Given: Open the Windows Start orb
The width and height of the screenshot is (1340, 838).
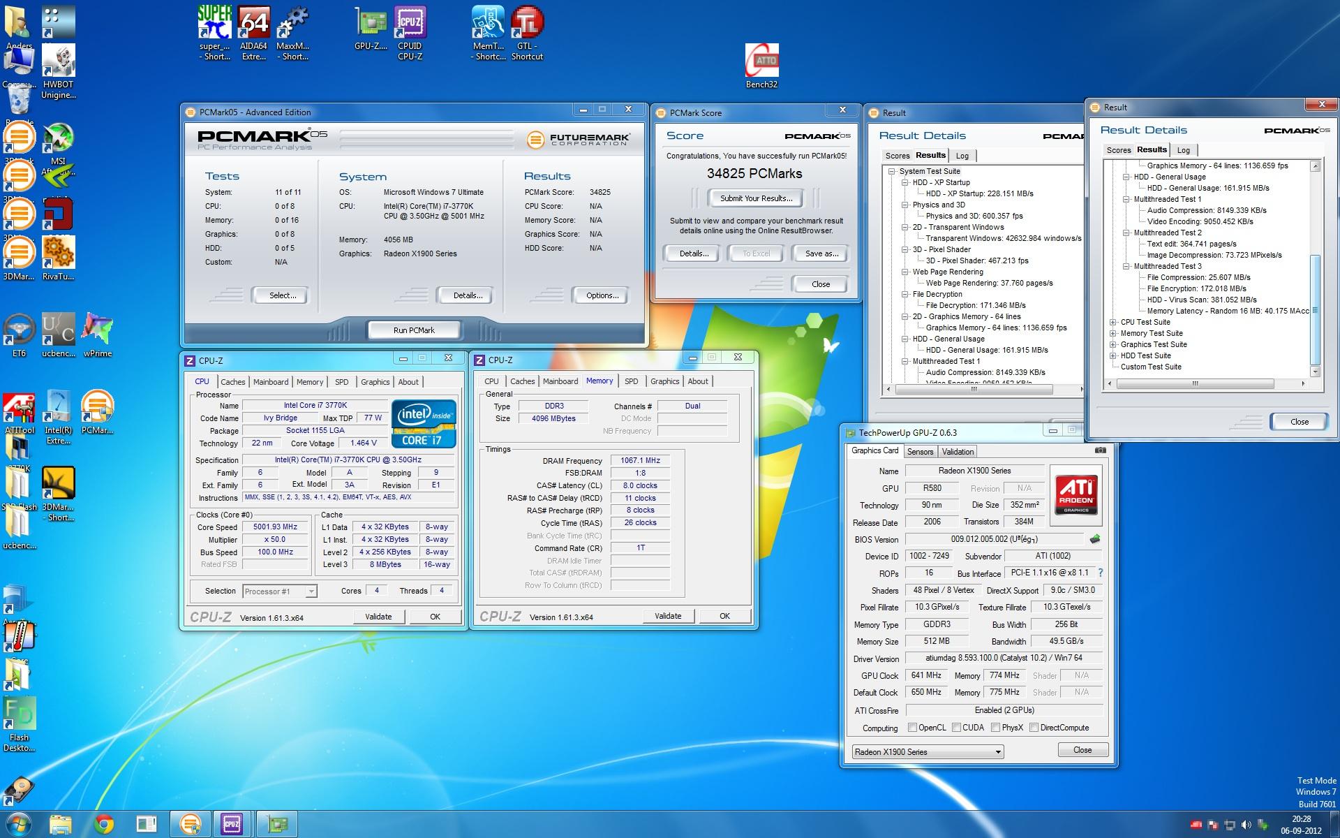Looking at the screenshot, I should pos(18,825).
